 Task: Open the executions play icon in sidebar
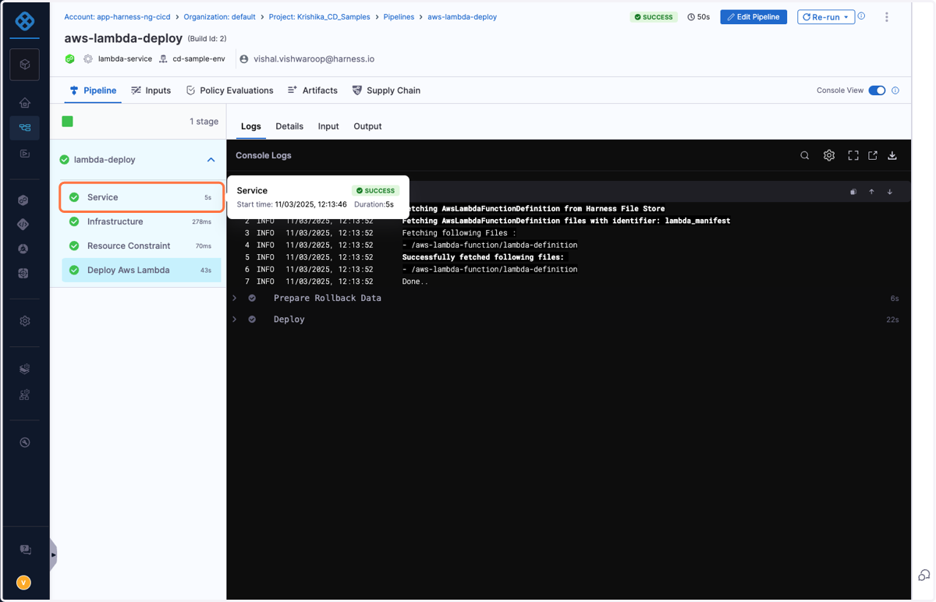(25, 154)
